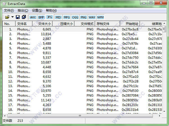The height and width of the screenshot is (126, 169).
Task: Close the ExtractData window
Action: click(161, 3)
